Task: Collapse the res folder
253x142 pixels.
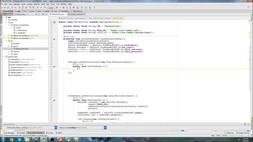Action: click(x=6, y=41)
